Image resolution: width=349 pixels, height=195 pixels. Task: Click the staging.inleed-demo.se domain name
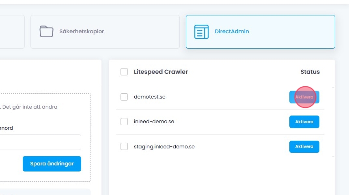[x=164, y=146]
